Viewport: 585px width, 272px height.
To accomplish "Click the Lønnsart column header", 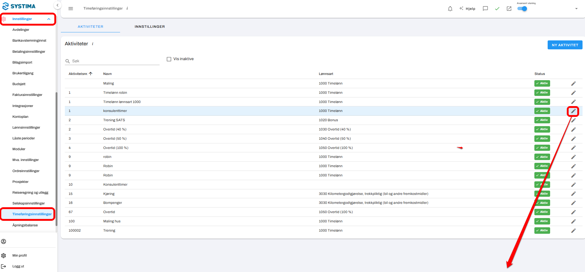I will coord(326,74).
